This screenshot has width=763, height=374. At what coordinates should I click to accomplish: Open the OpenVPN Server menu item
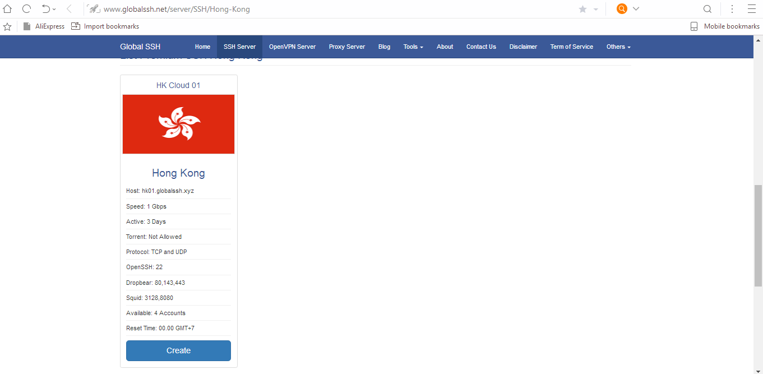(x=292, y=47)
